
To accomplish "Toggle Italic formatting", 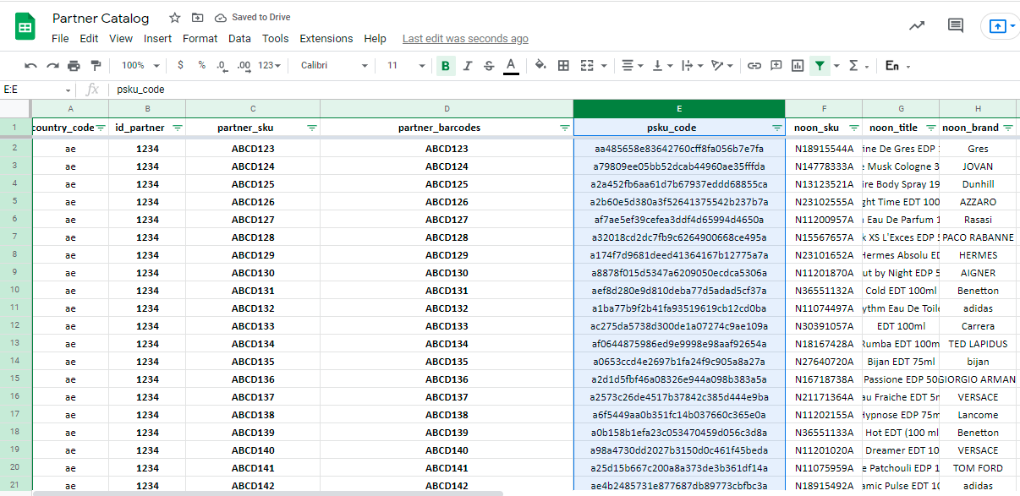I will (x=468, y=66).
